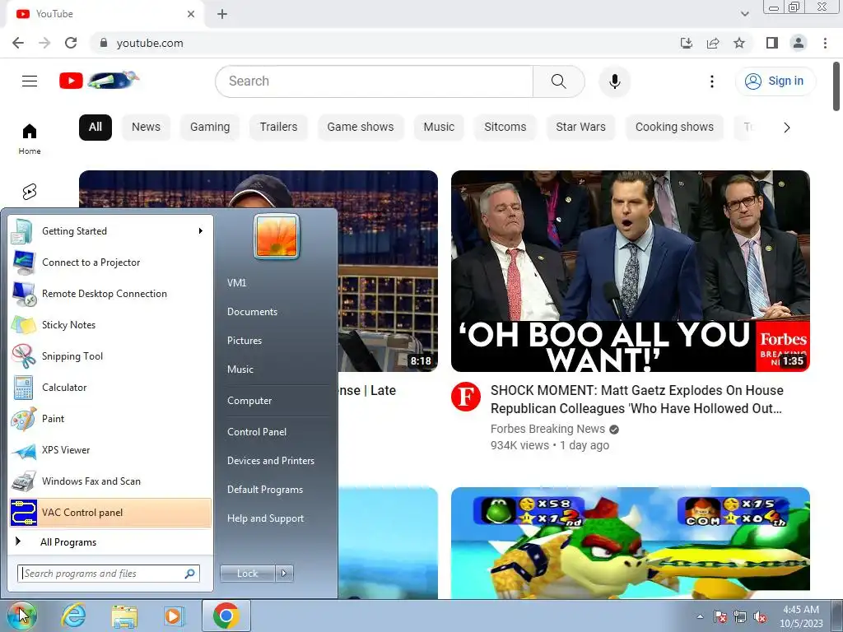Viewport: 843px width, 632px height.
Task: Open Shorts in YouTube sidebar
Action: [x=30, y=192]
